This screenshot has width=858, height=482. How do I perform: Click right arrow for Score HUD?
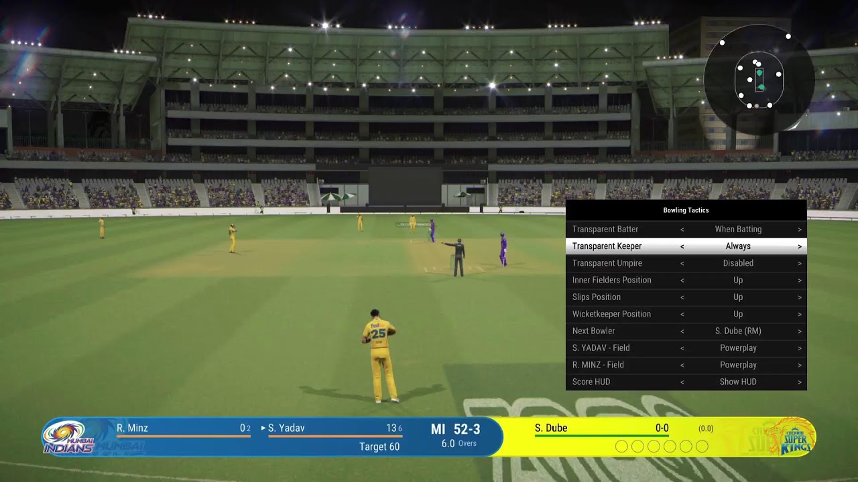click(800, 382)
